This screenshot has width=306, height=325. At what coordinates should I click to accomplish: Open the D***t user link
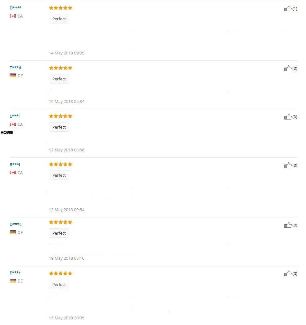[15, 224]
